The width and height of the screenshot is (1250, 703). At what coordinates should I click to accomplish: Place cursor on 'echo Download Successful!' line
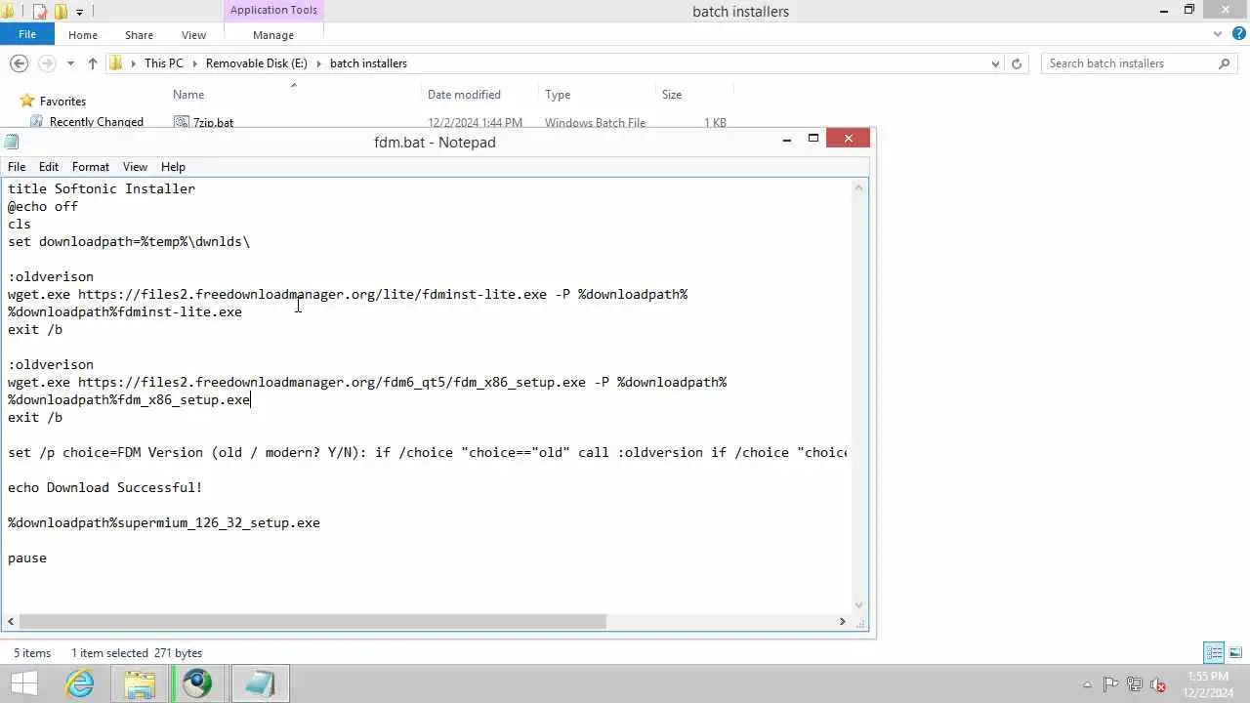[105, 487]
